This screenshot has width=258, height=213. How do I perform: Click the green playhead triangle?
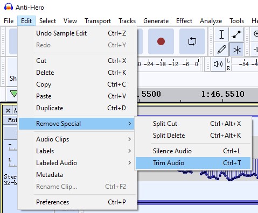click(x=14, y=94)
